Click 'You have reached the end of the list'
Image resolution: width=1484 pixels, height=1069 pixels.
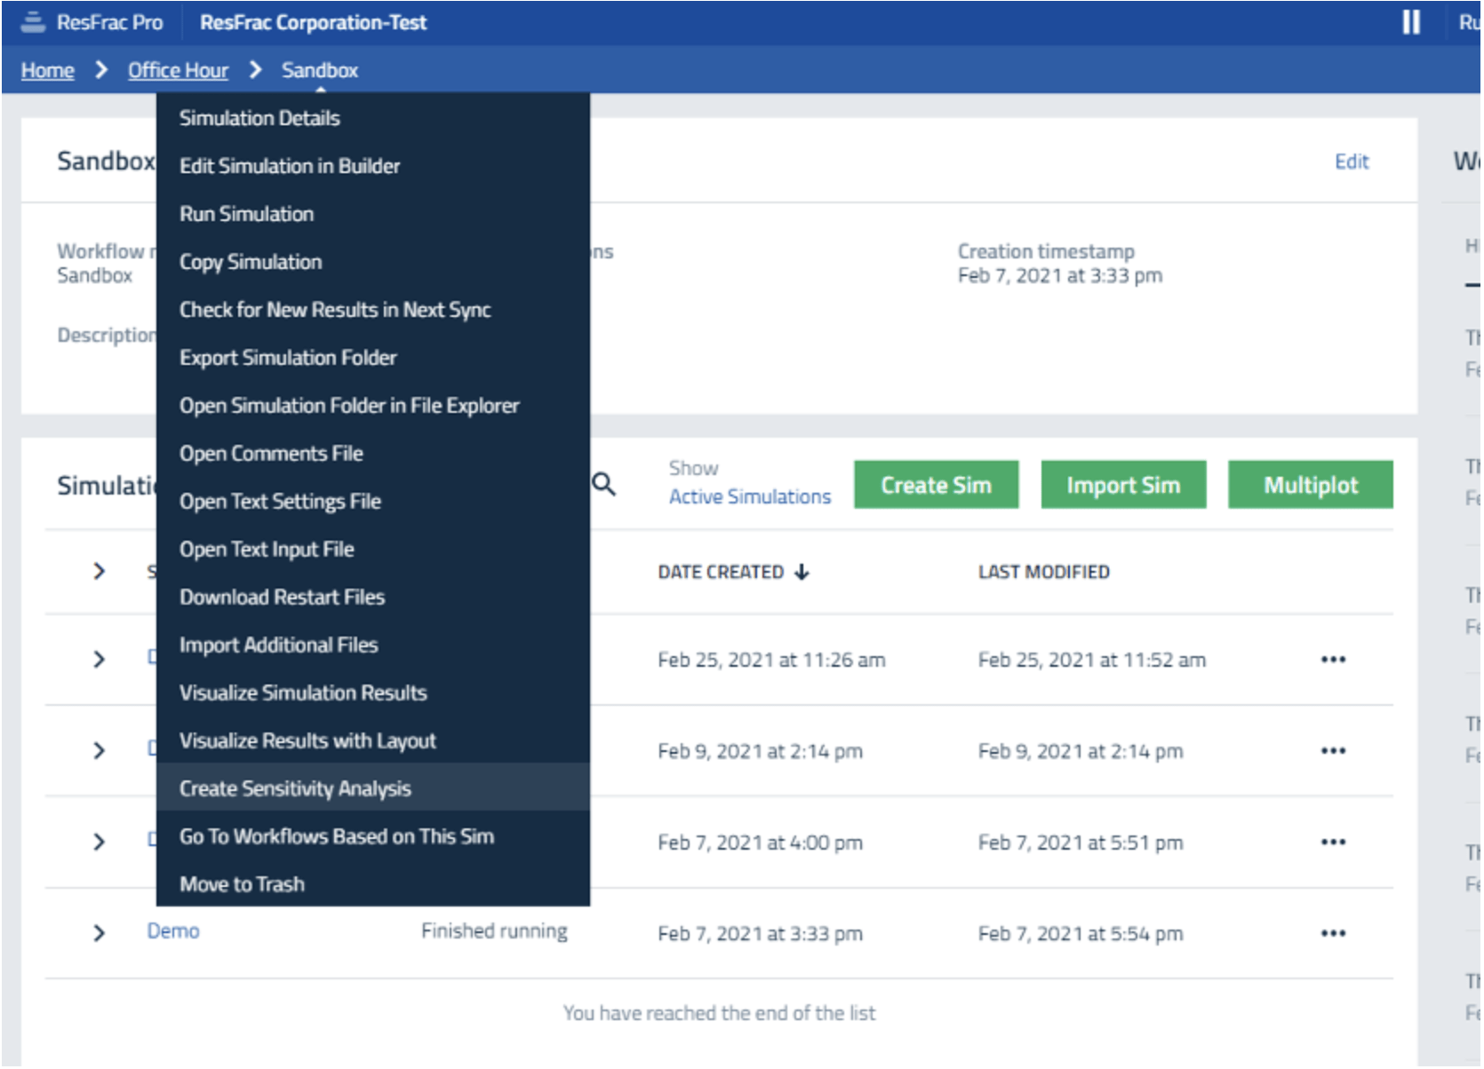[x=720, y=1013]
